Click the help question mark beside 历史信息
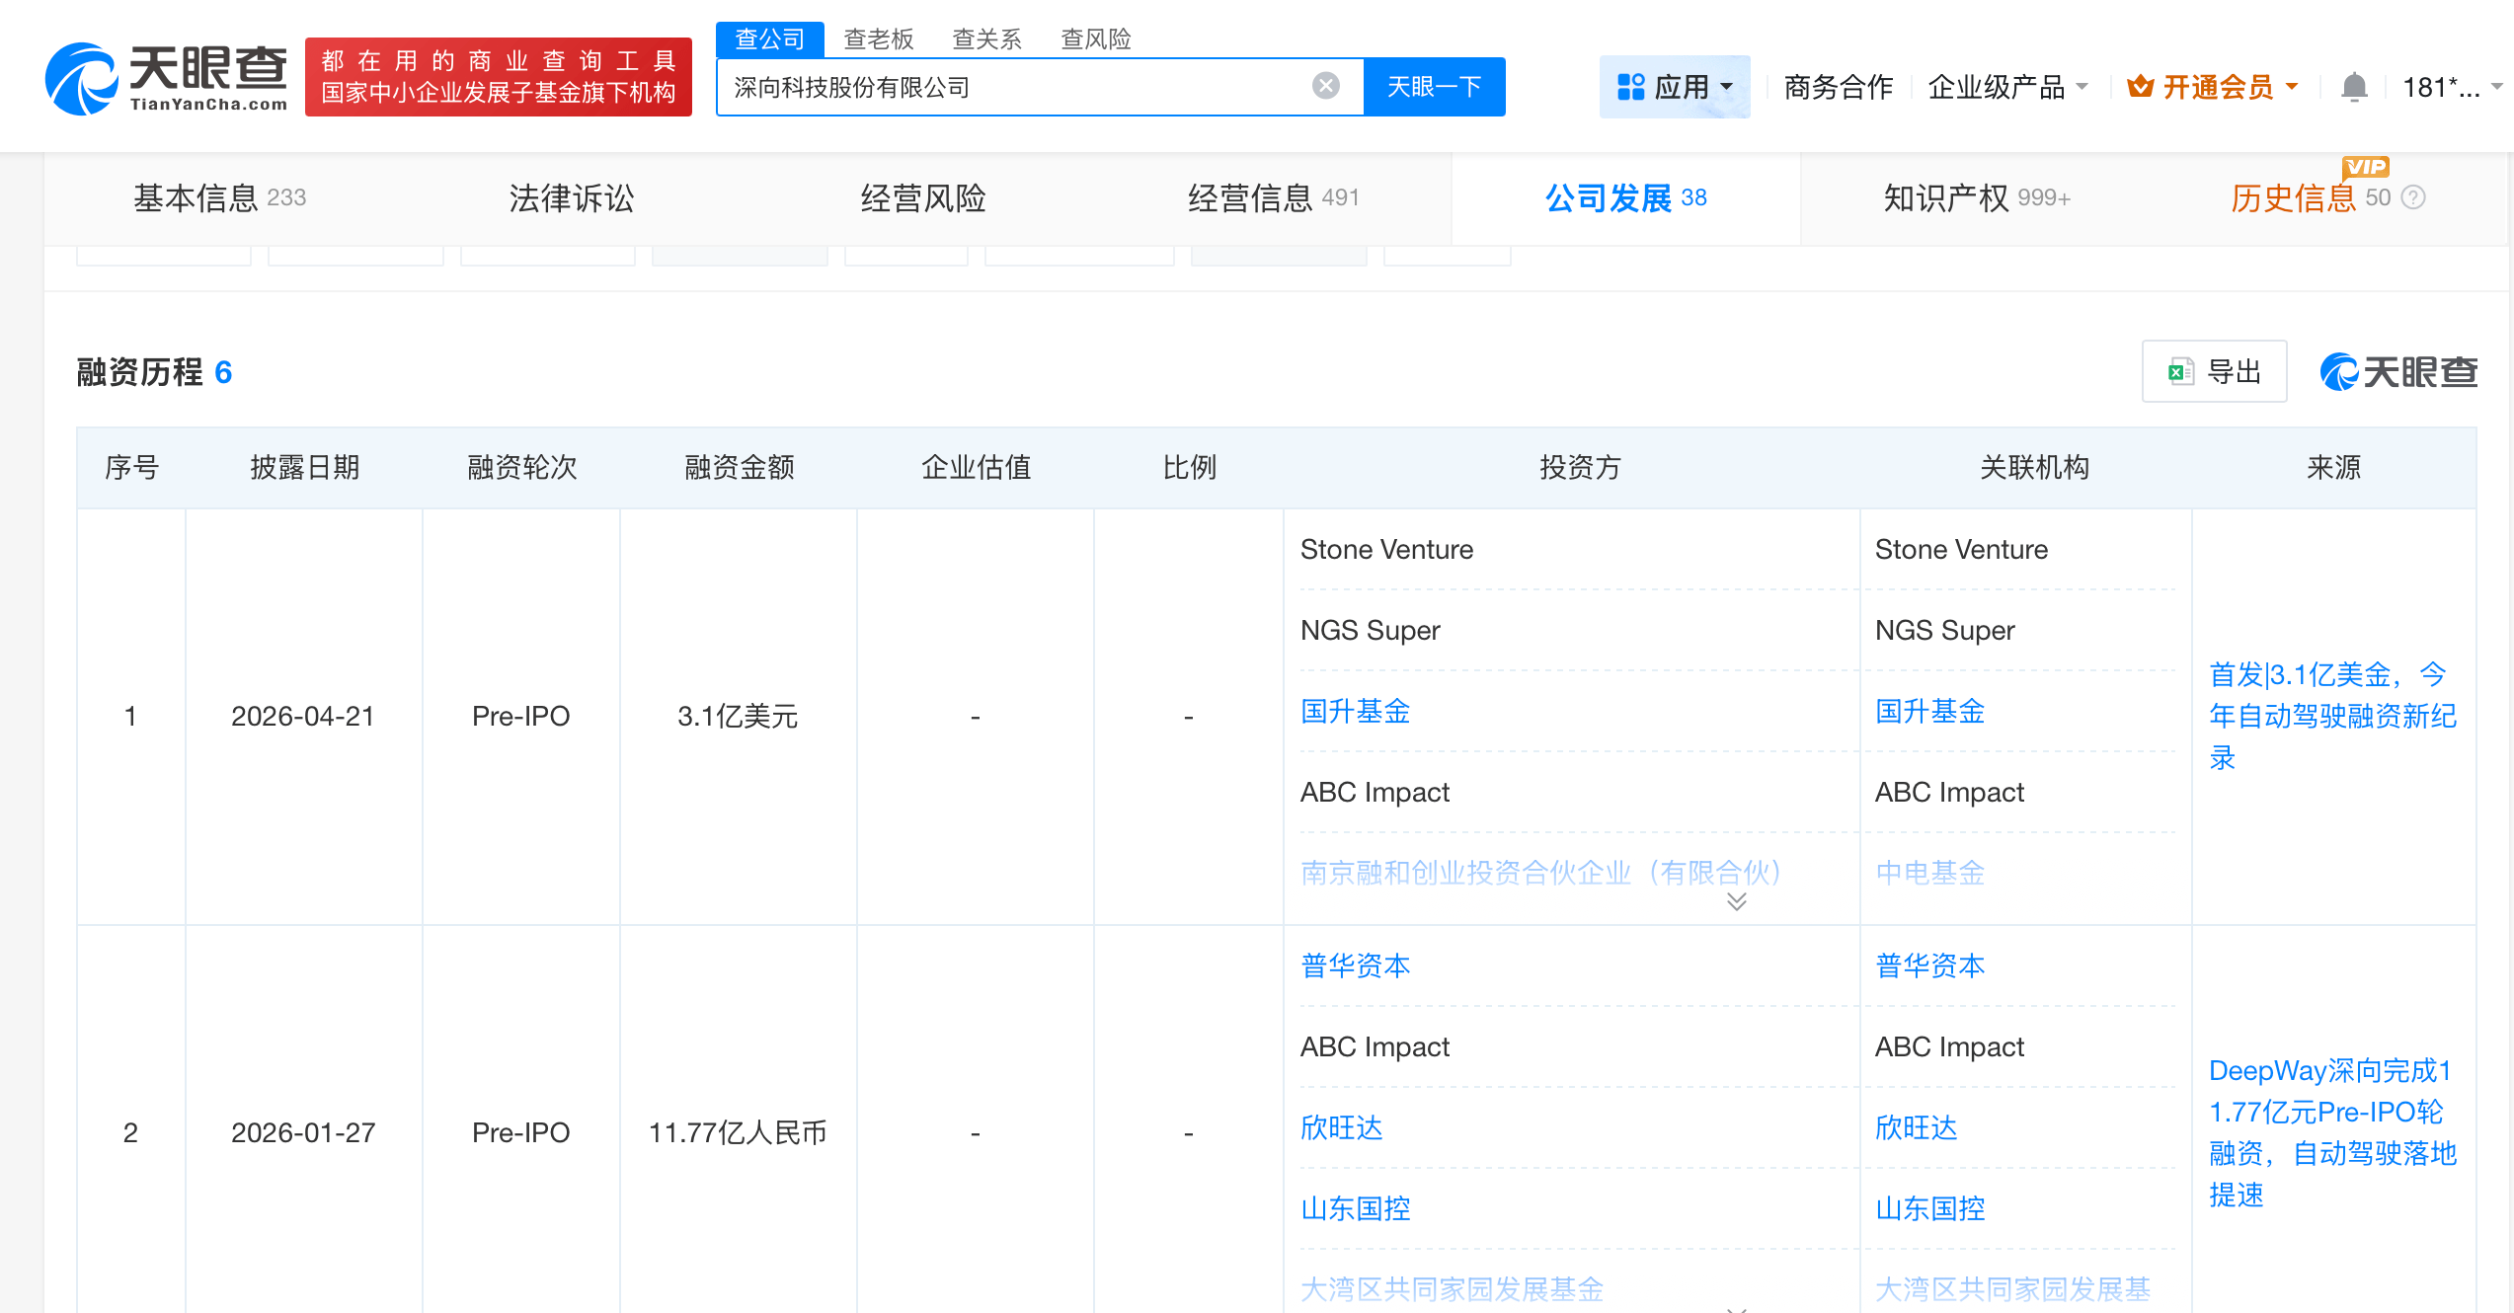 tap(2413, 197)
